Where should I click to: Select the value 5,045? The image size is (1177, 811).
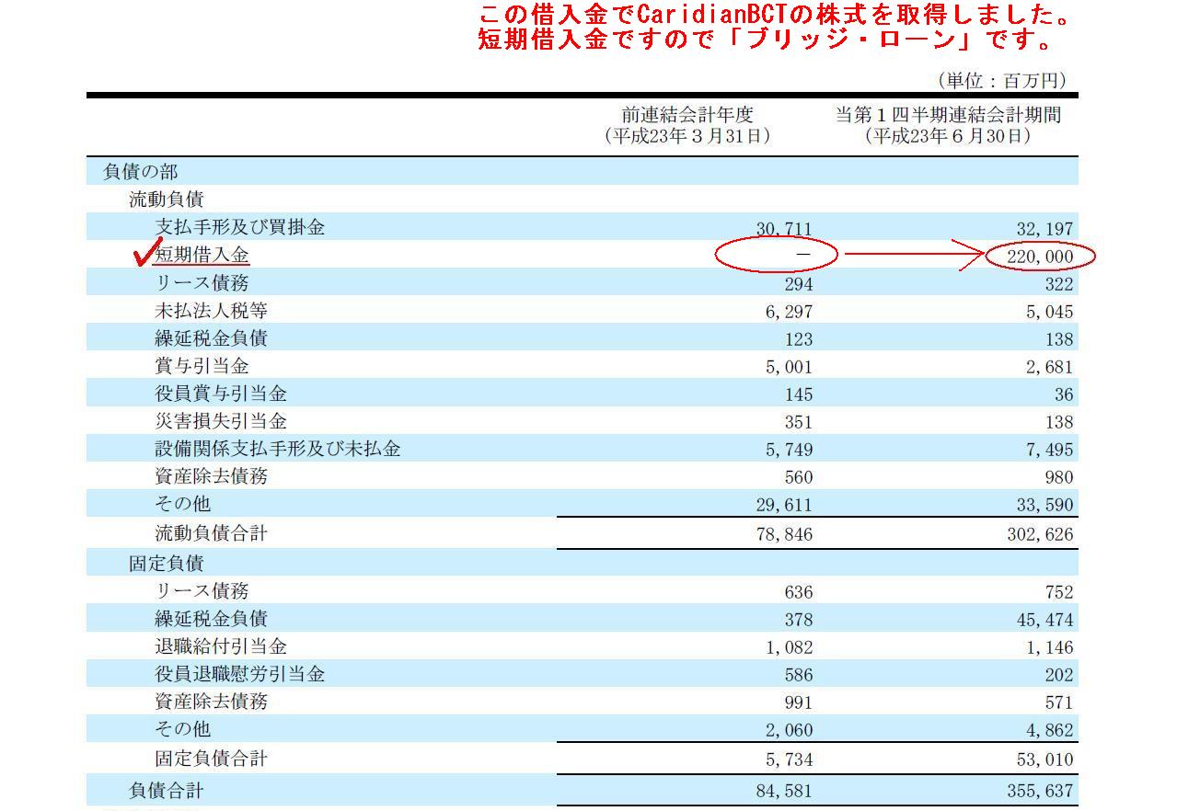[1049, 312]
